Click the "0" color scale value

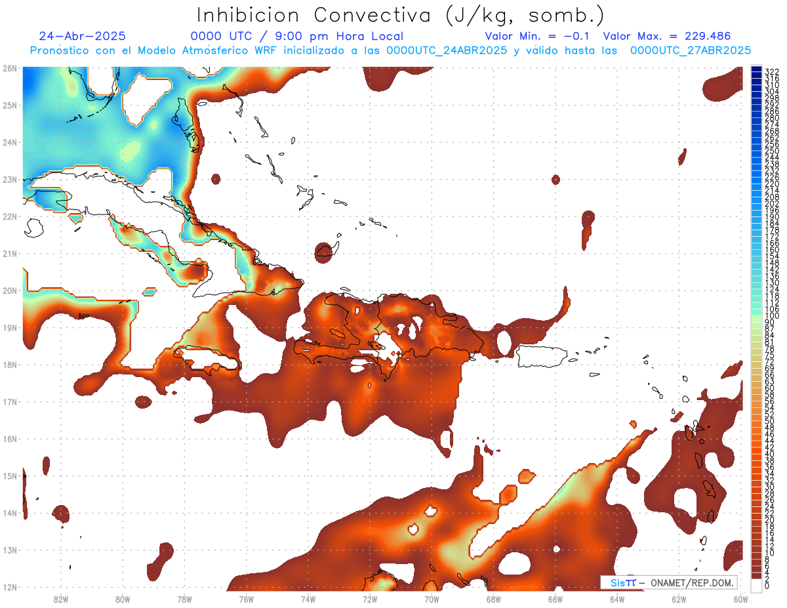point(767,585)
